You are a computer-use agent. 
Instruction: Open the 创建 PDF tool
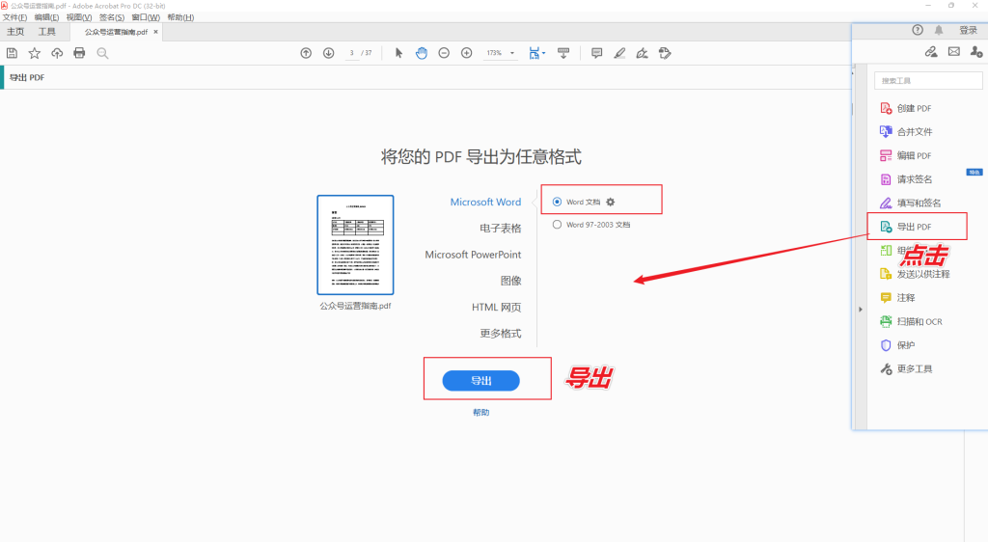[x=917, y=108]
